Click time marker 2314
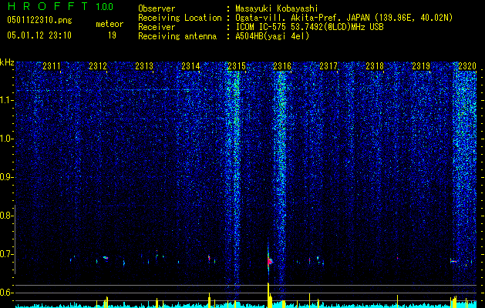Screen dimensions: 485x308 tap(190, 66)
